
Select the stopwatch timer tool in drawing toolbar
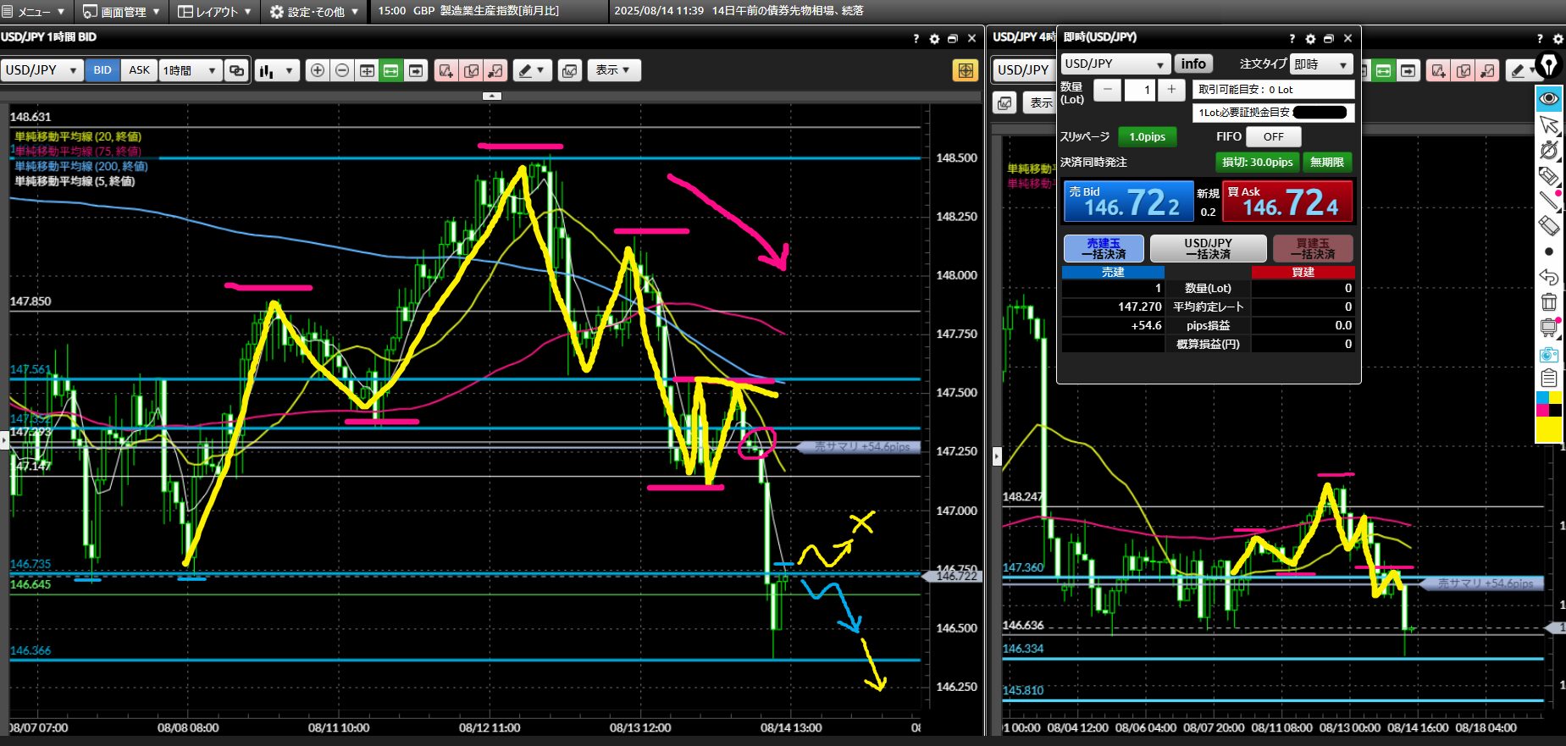[x=1549, y=151]
